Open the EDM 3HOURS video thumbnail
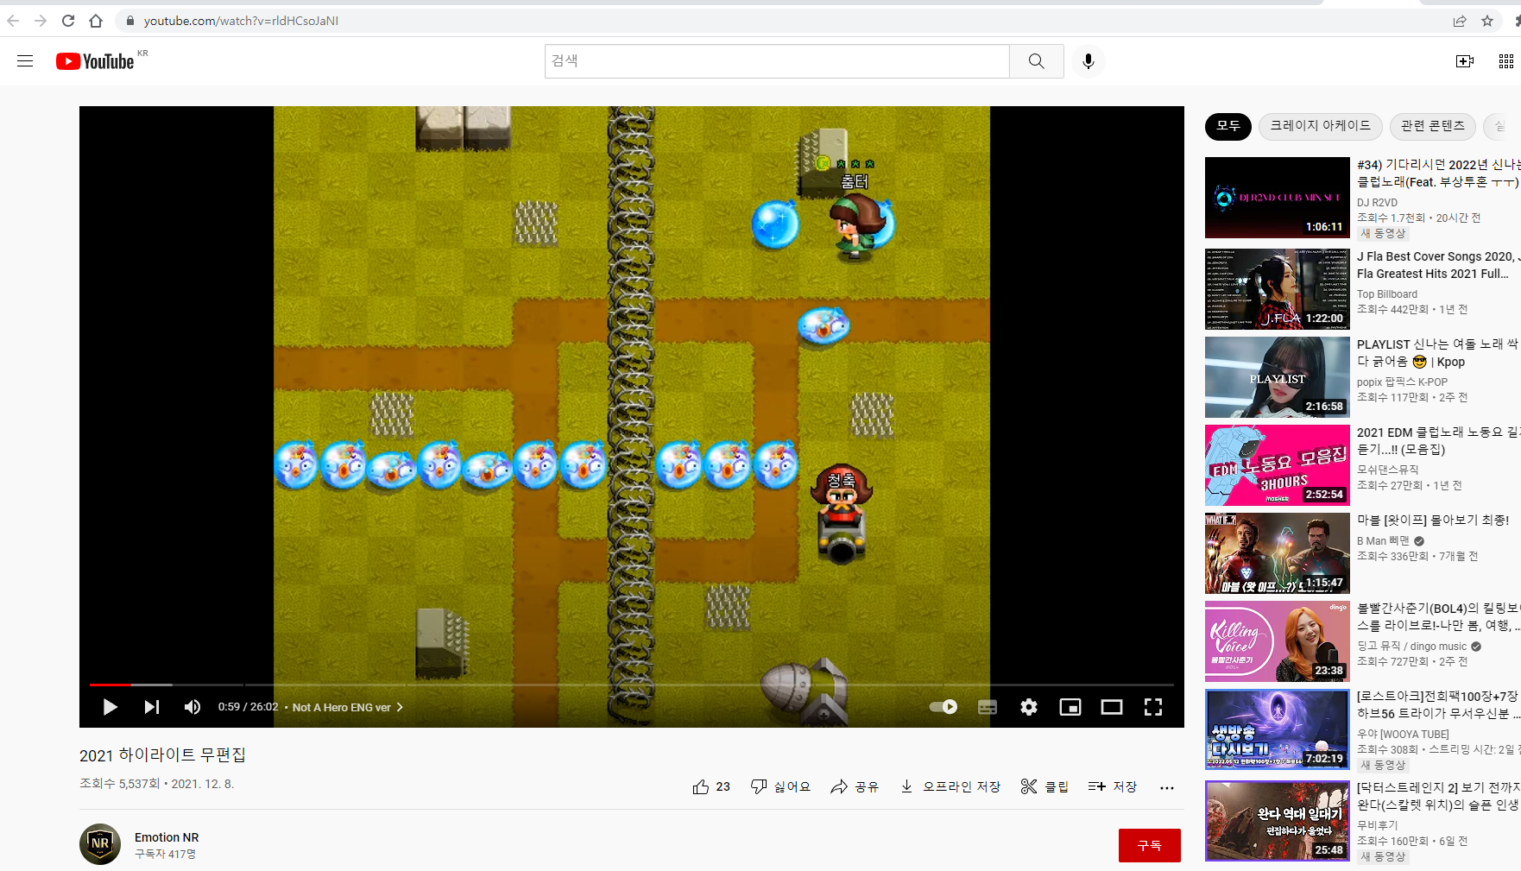Screen dimensions: 1521x871 pos(1278,465)
